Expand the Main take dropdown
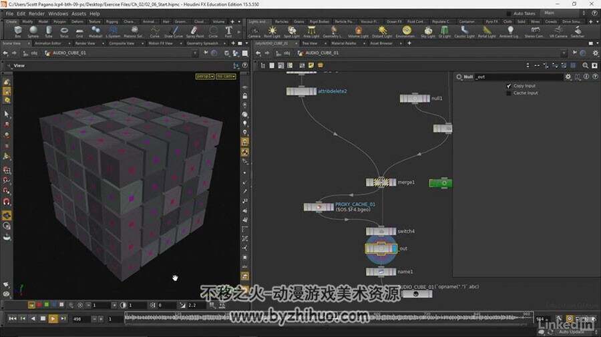601x337 pixels. 564,13
